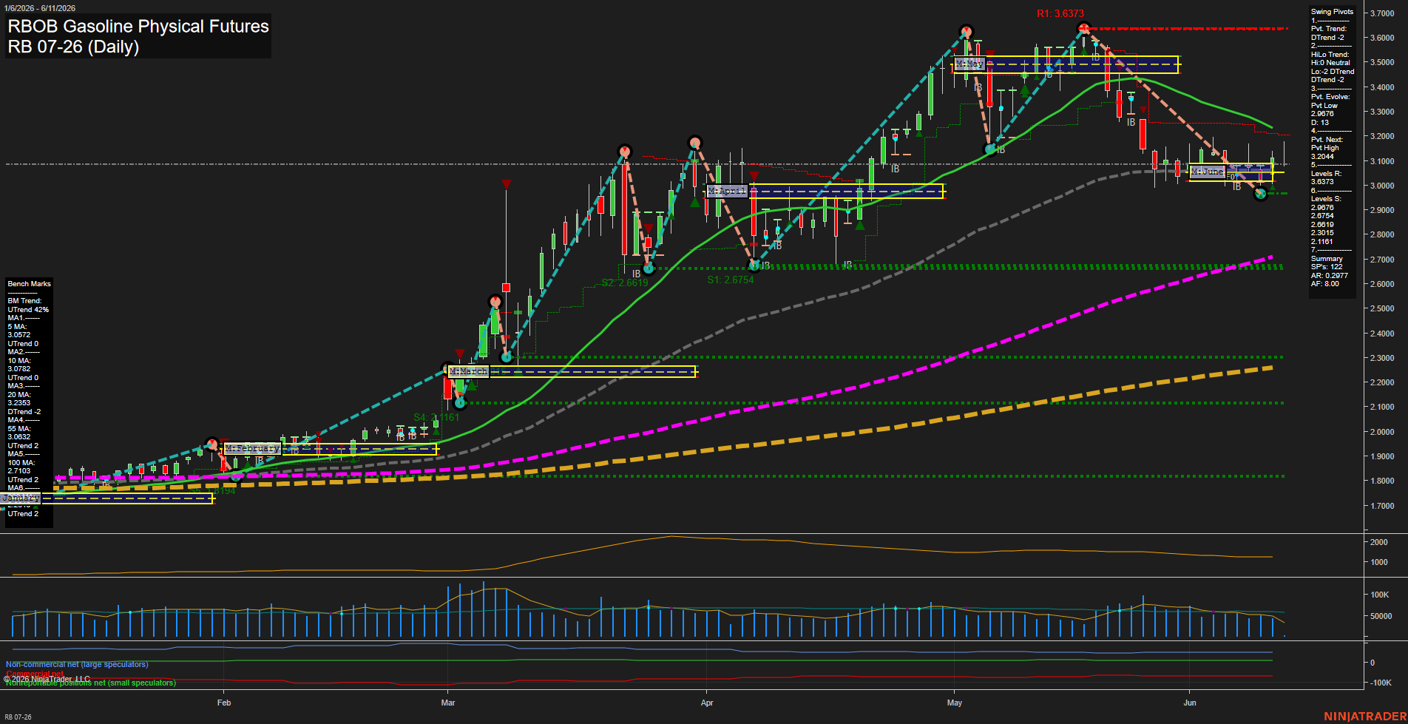The image size is (1408, 724).
Task: Select the S1: 2.6754 support label
Action: pyautogui.click(x=730, y=280)
